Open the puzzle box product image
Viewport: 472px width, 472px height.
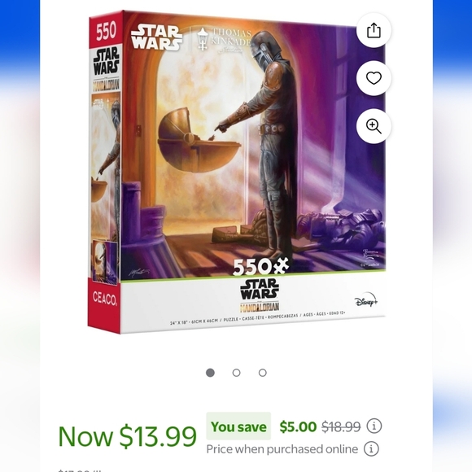pos(237,172)
